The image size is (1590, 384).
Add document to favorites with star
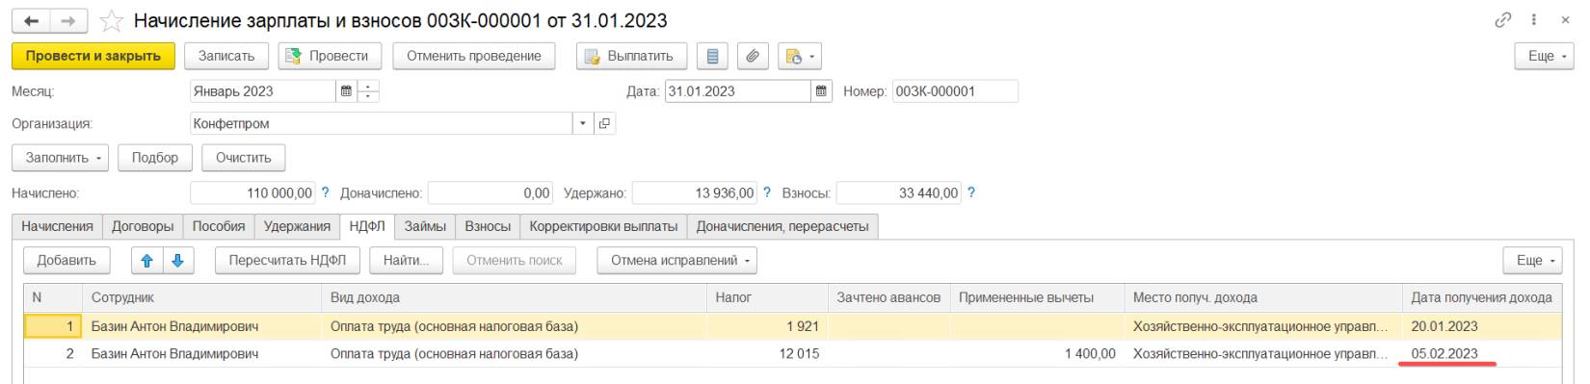pos(112,21)
